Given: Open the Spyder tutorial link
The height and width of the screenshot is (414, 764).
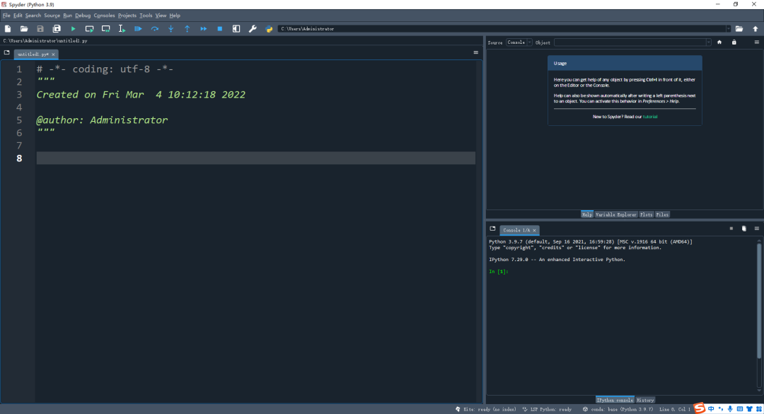Looking at the screenshot, I should tap(650, 117).
